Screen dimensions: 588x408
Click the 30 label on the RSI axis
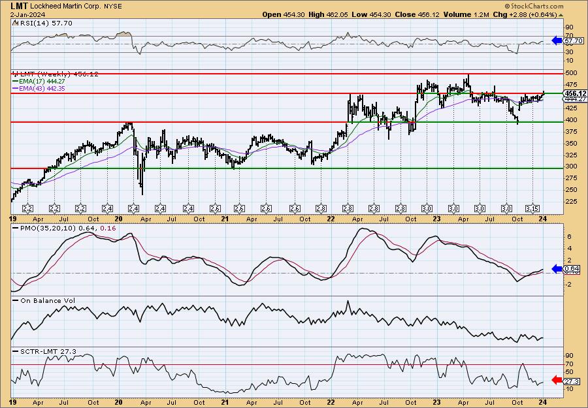click(x=569, y=52)
